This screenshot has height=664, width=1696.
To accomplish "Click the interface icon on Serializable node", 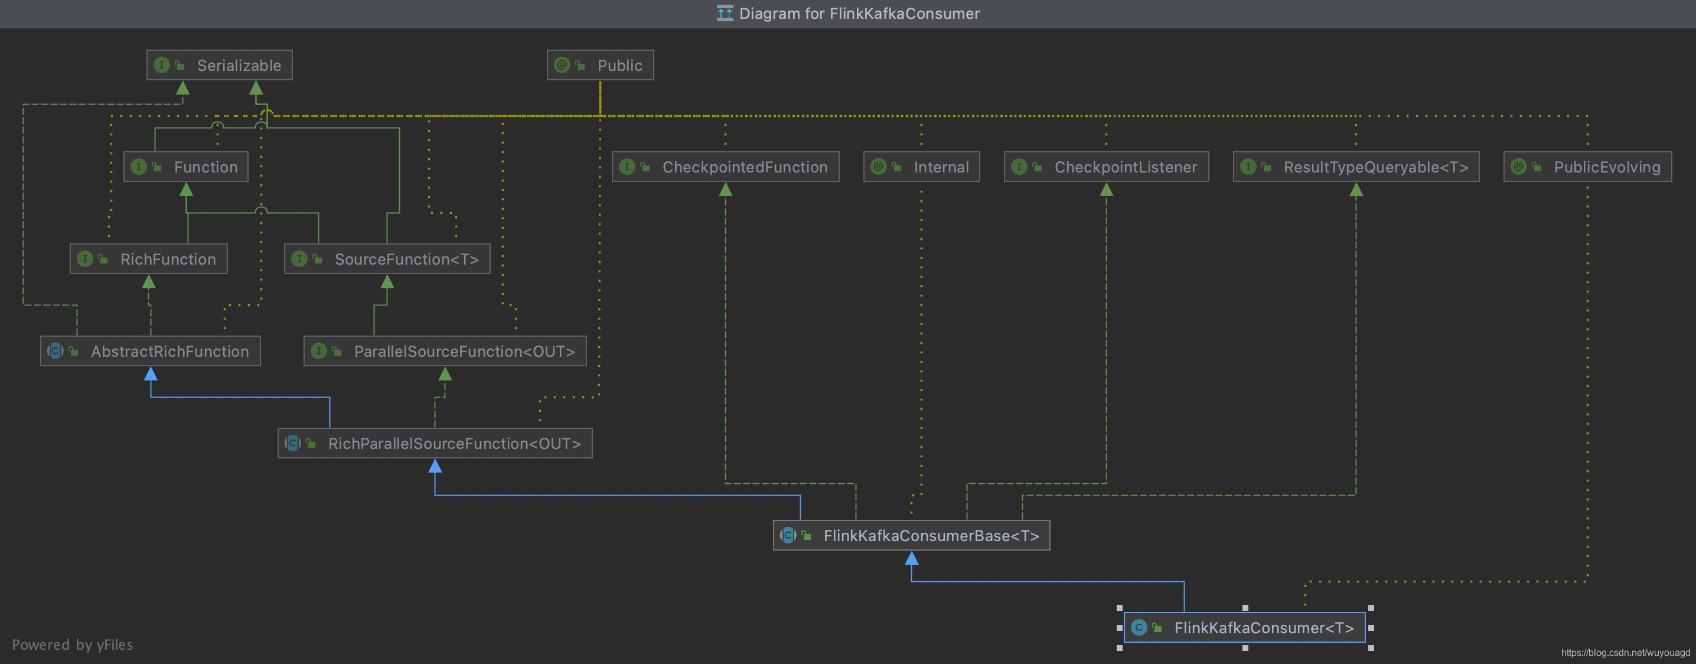I will 161,65.
